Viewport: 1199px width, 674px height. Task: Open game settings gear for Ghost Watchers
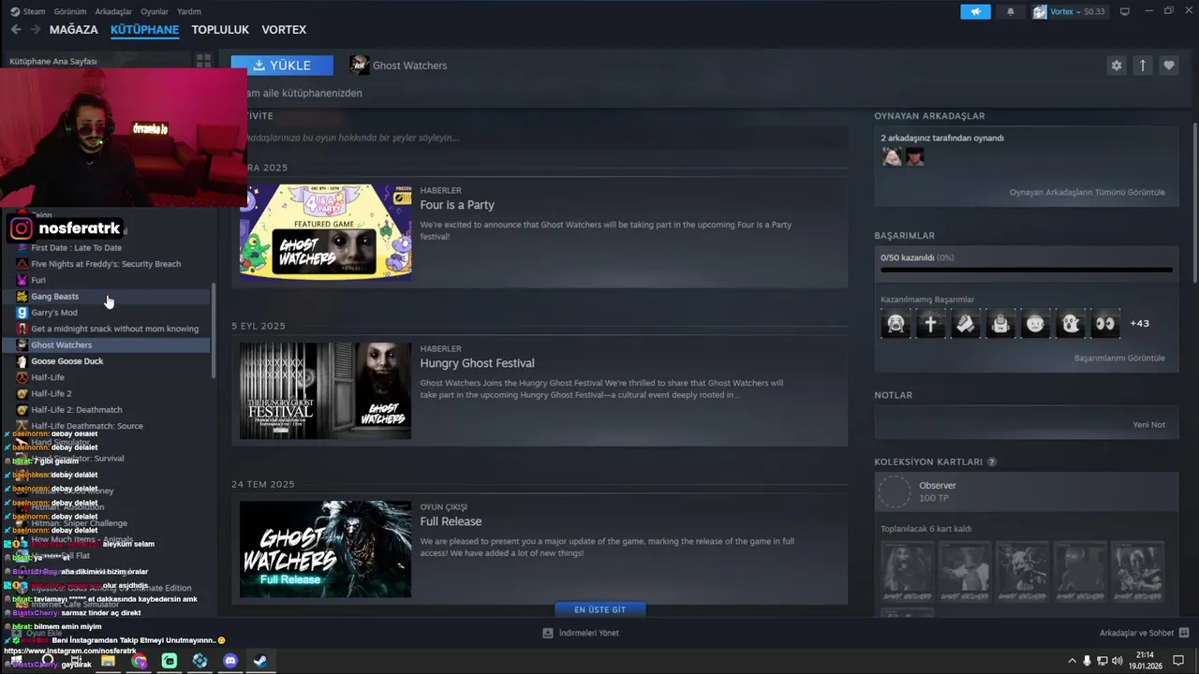tap(1116, 66)
